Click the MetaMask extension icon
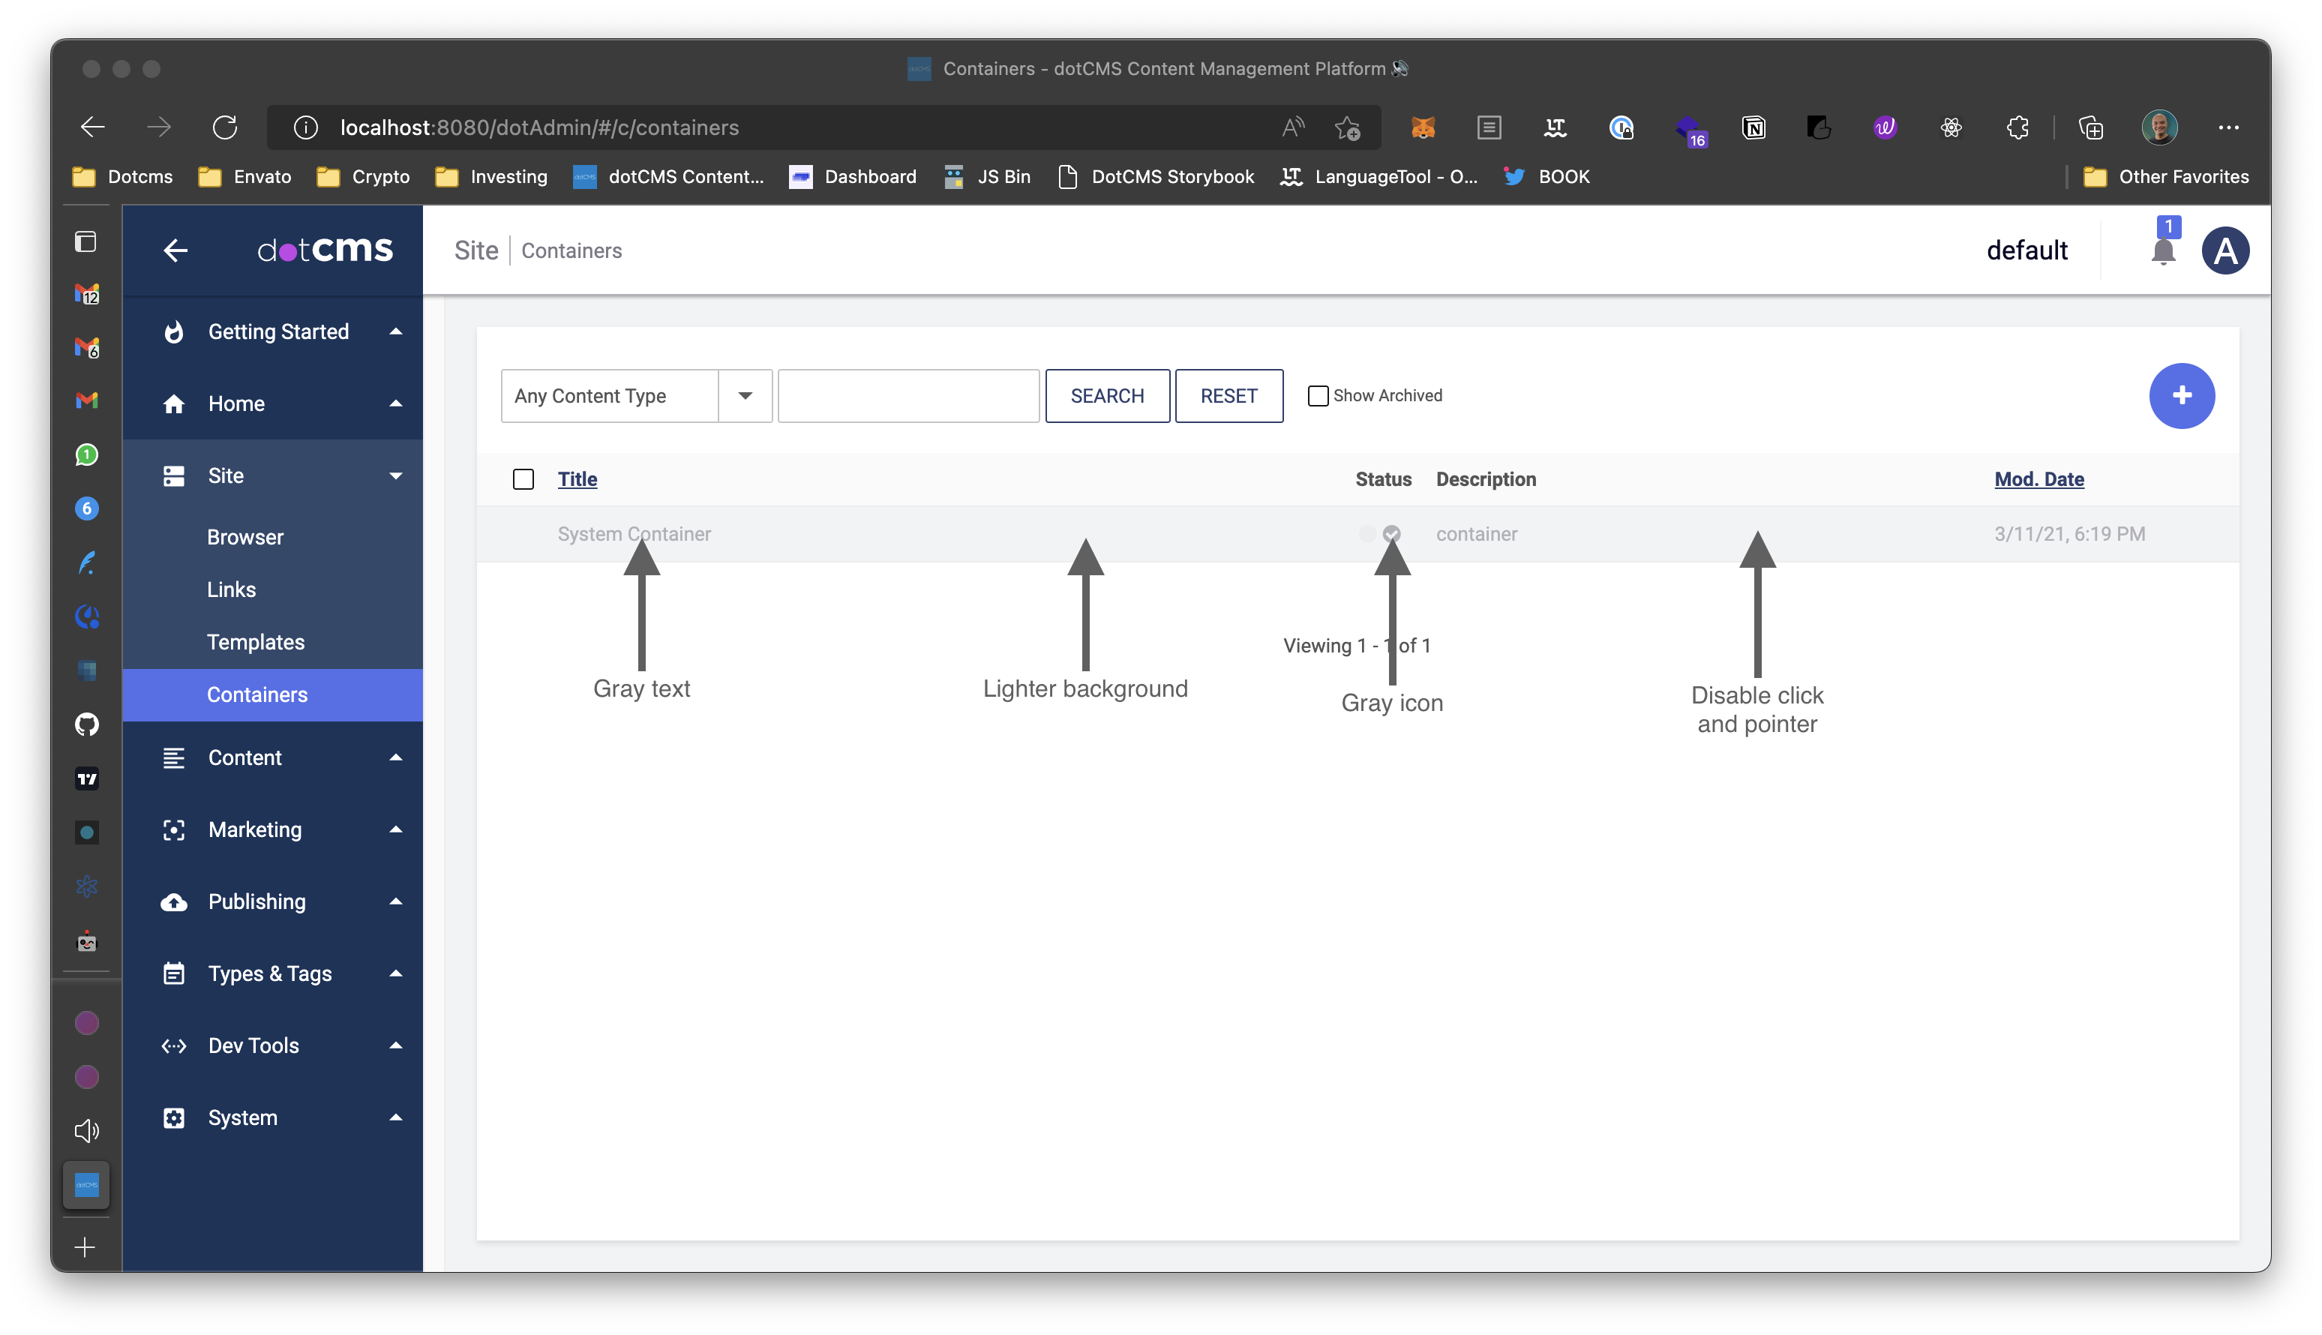The height and width of the screenshot is (1335, 2322). coord(1423,127)
